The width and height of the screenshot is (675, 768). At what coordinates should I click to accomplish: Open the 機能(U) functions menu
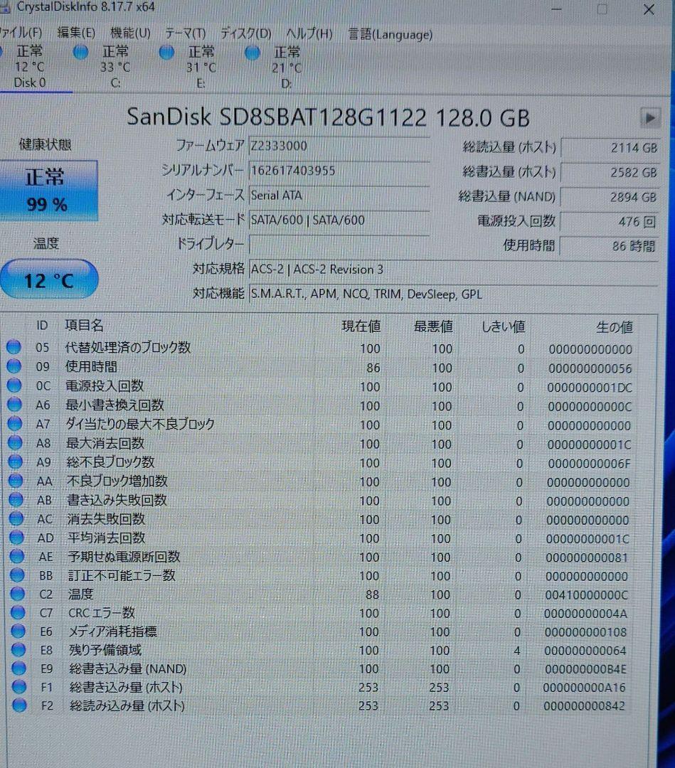point(128,33)
